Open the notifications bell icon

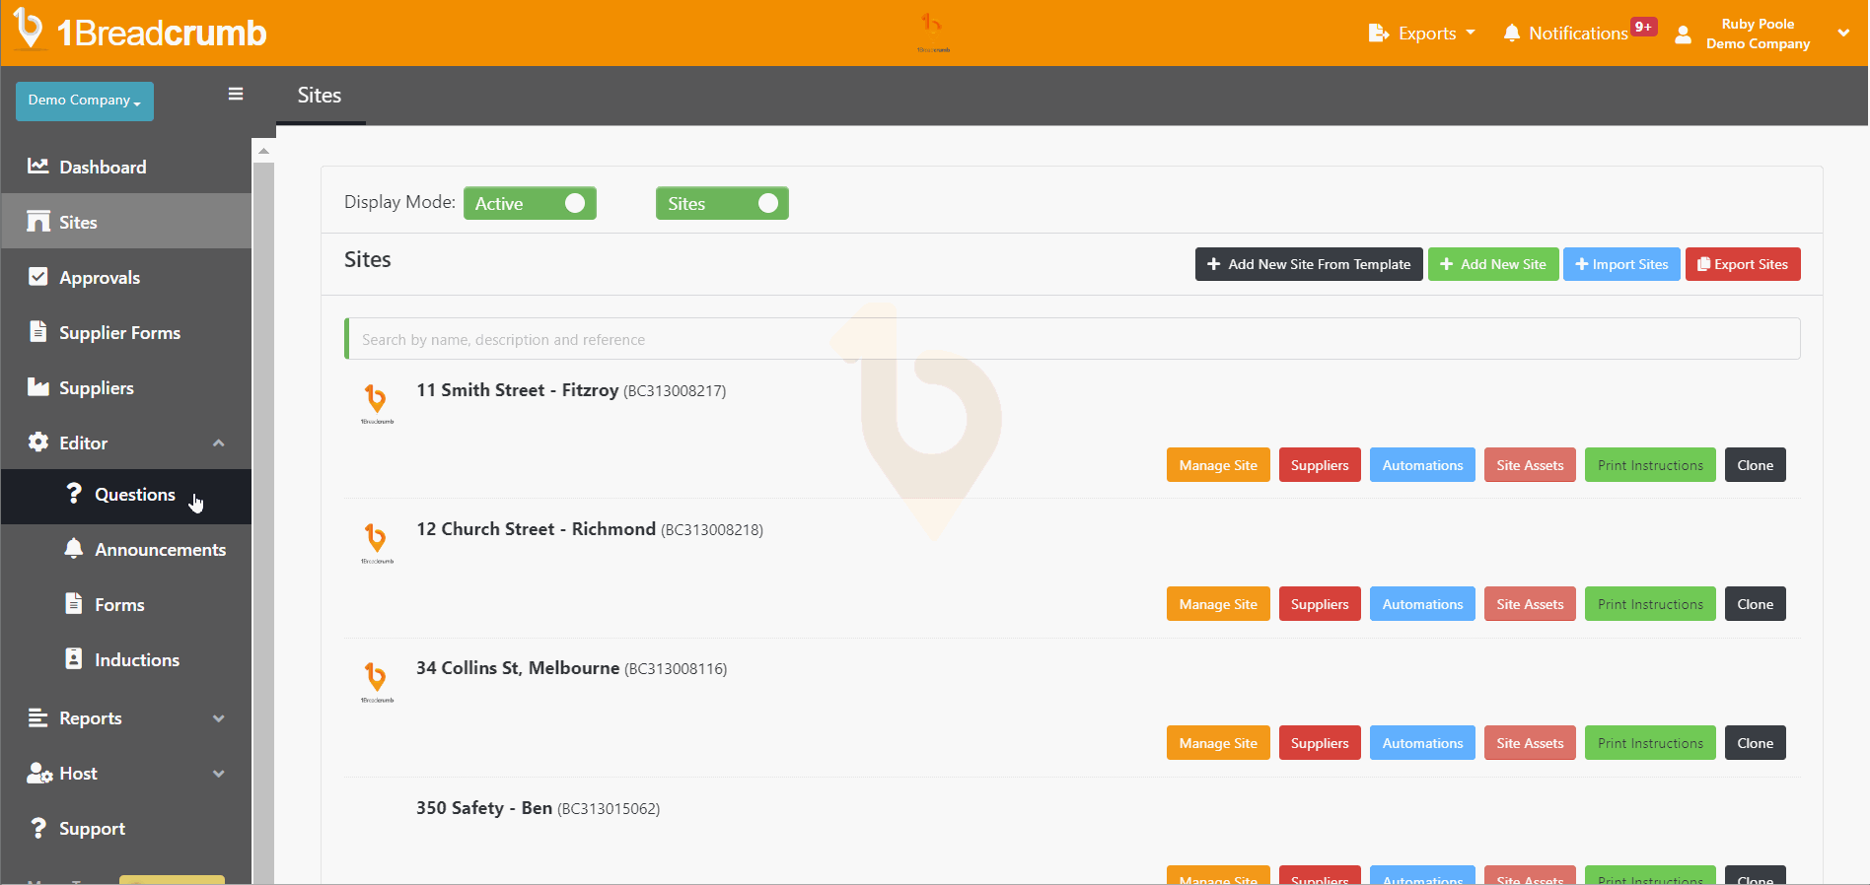coord(1511,34)
